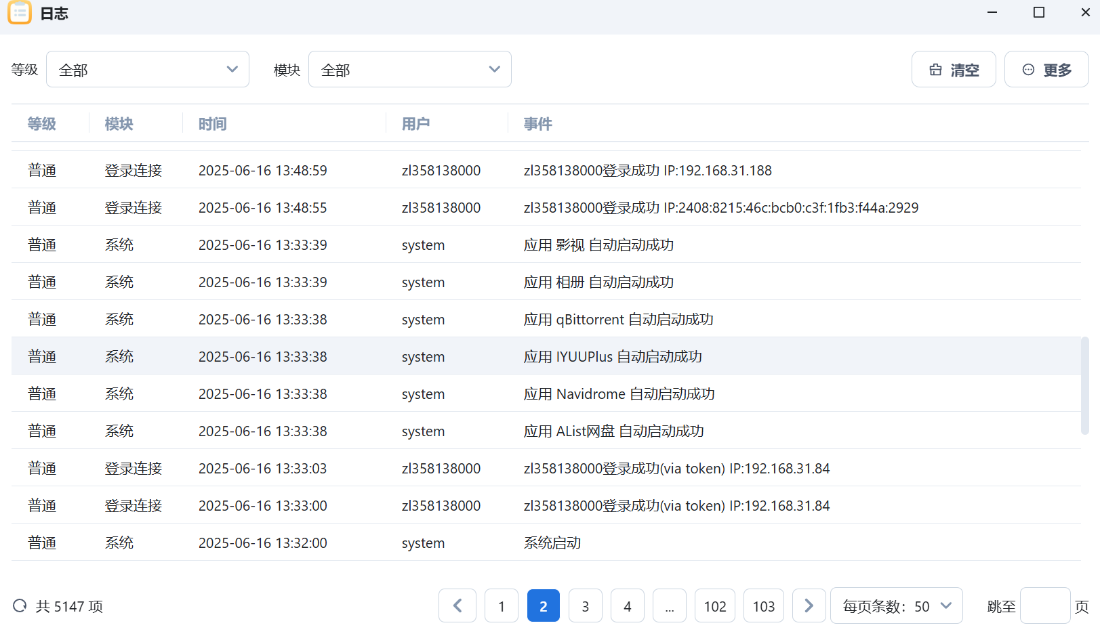Click the 跳至 page number input field
The height and width of the screenshot is (638, 1100).
coord(1045,605)
